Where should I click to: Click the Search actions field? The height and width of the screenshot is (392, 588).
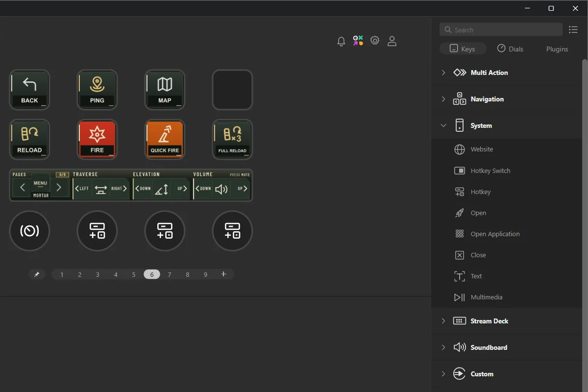(x=501, y=29)
